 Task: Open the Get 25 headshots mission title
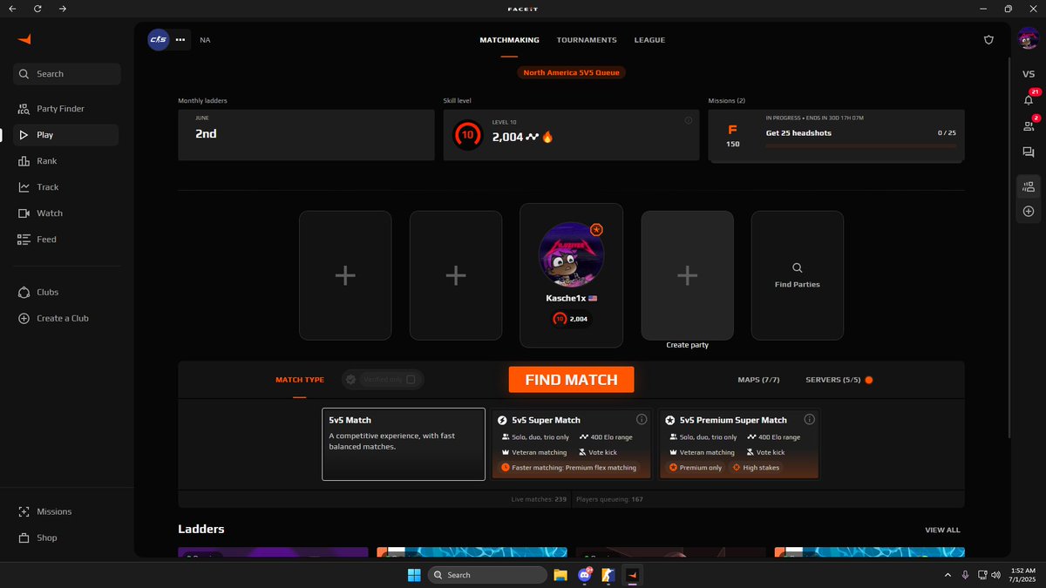click(x=798, y=133)
